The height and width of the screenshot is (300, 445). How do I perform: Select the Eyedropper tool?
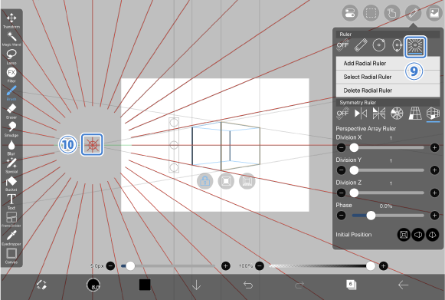(11, 238)
